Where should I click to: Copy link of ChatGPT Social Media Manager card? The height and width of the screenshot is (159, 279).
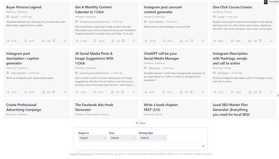203,92
